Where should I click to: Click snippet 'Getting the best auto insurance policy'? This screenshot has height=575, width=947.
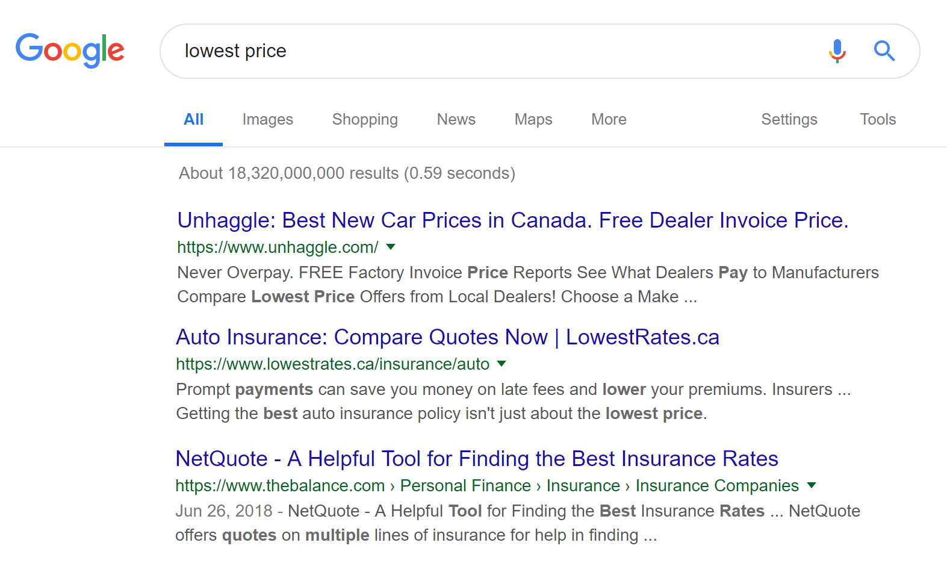click(318, 414)
